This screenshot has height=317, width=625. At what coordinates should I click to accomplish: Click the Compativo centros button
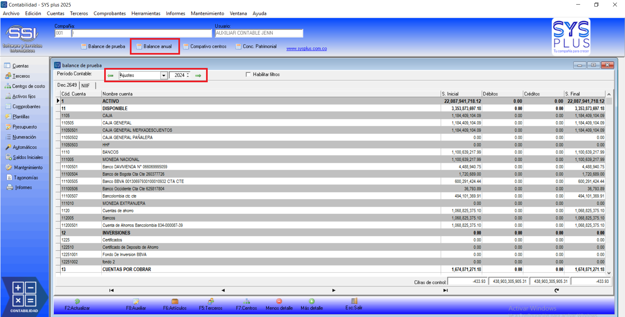click(x=205, y=46)
